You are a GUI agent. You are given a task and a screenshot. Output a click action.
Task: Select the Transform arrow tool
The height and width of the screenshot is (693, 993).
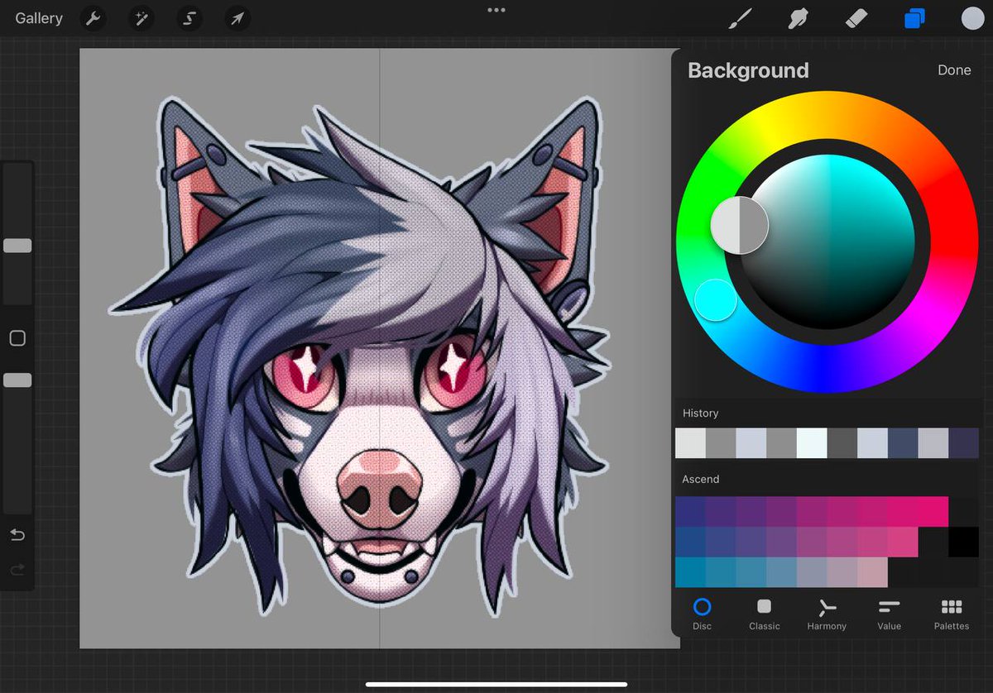click(237, 18)
